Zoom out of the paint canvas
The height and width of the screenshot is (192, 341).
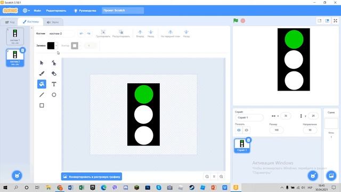tap(207, 177)
